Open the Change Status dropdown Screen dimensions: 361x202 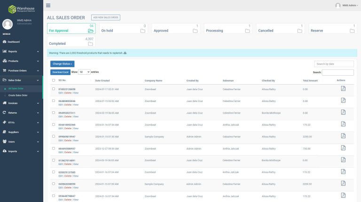(62, 64)
